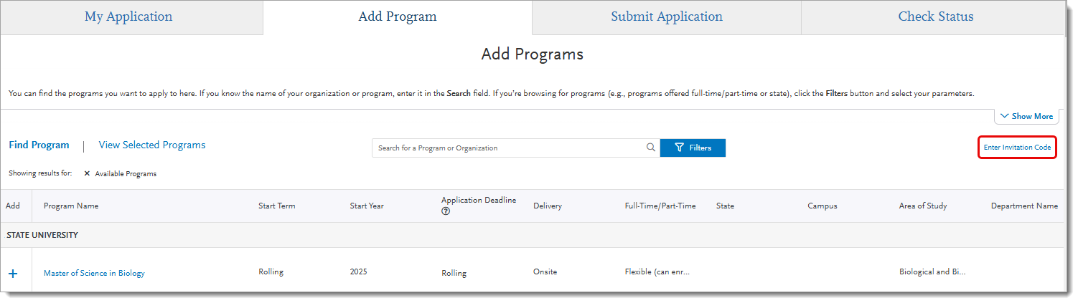Image resolution: width=1078 pixels, height=303 pixels.
Task: Click the Application Deadline column header text
Action: coord(479,200)
